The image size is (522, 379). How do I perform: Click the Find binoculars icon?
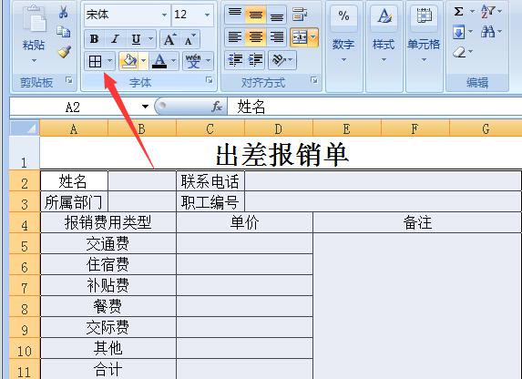(x=487, y=32)
